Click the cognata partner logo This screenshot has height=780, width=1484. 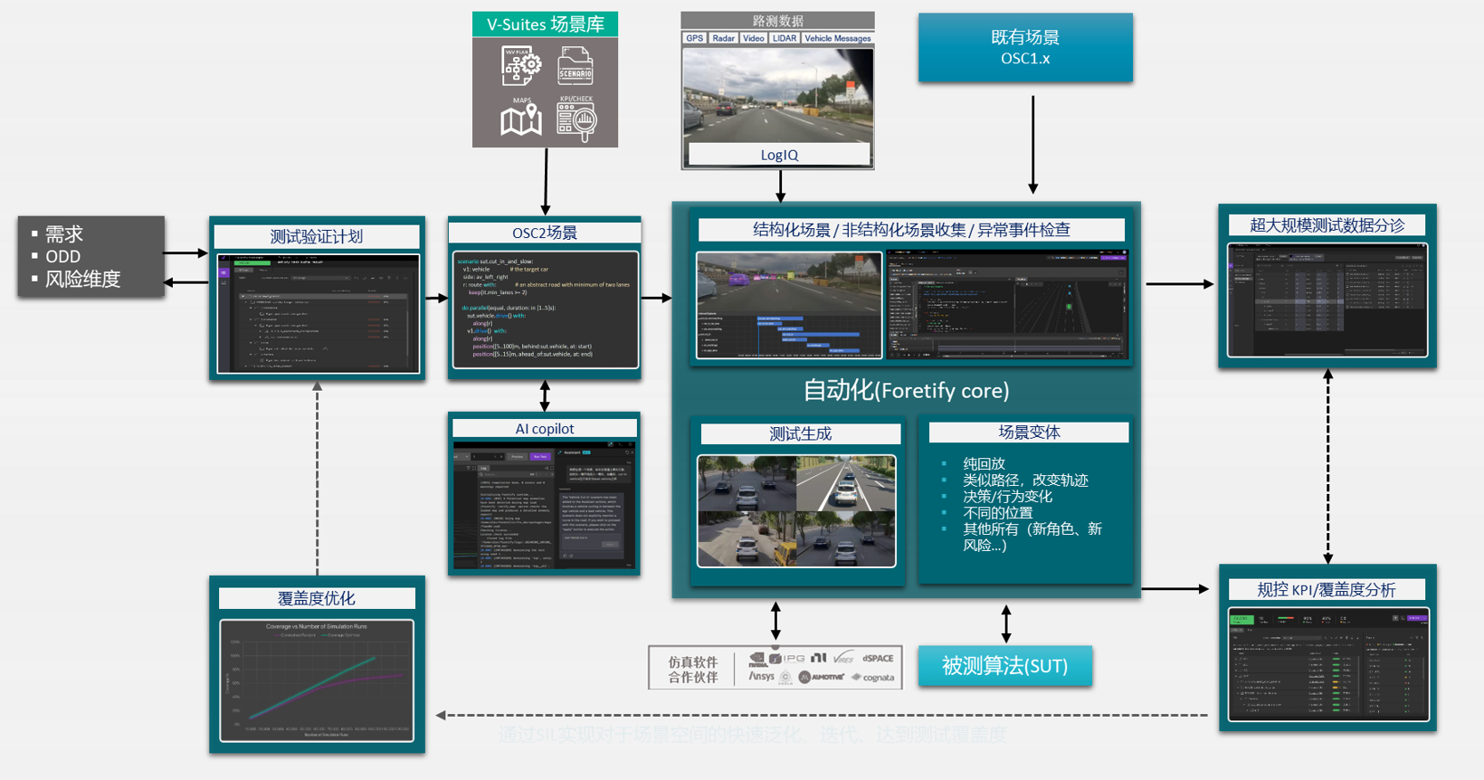pos(872,677)
